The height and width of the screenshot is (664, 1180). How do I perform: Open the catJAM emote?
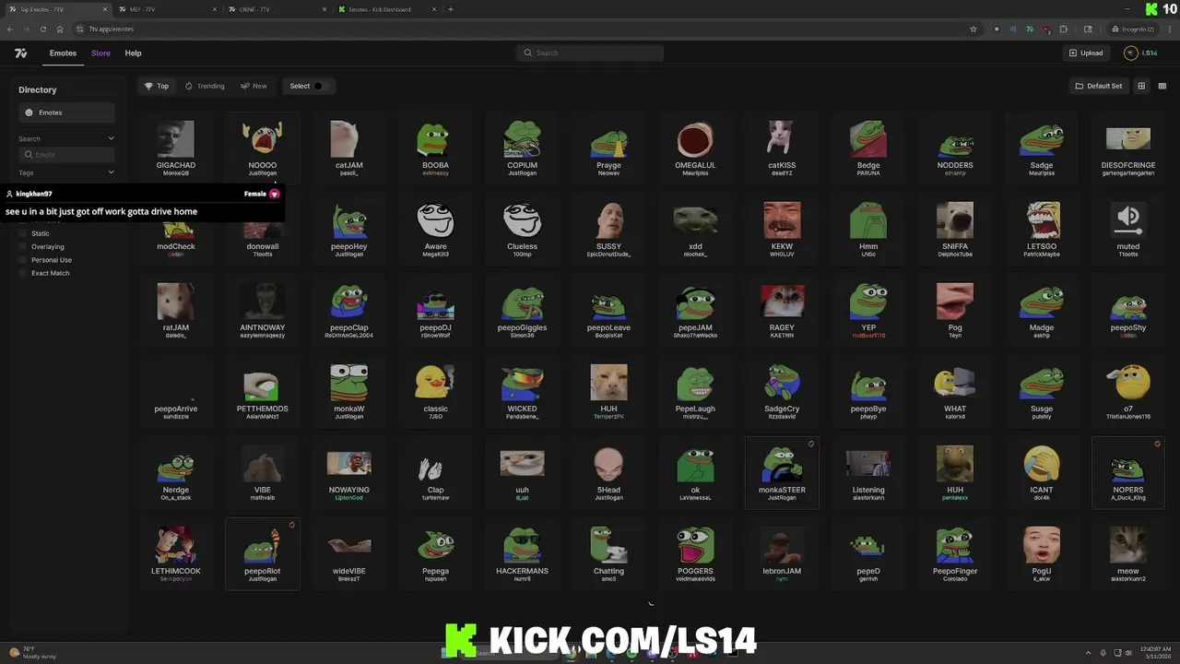pos(348,148)
